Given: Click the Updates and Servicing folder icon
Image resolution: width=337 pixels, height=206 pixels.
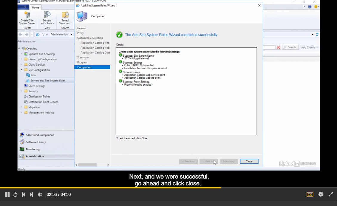Looking at the screenshot, I should coord(26,54).
